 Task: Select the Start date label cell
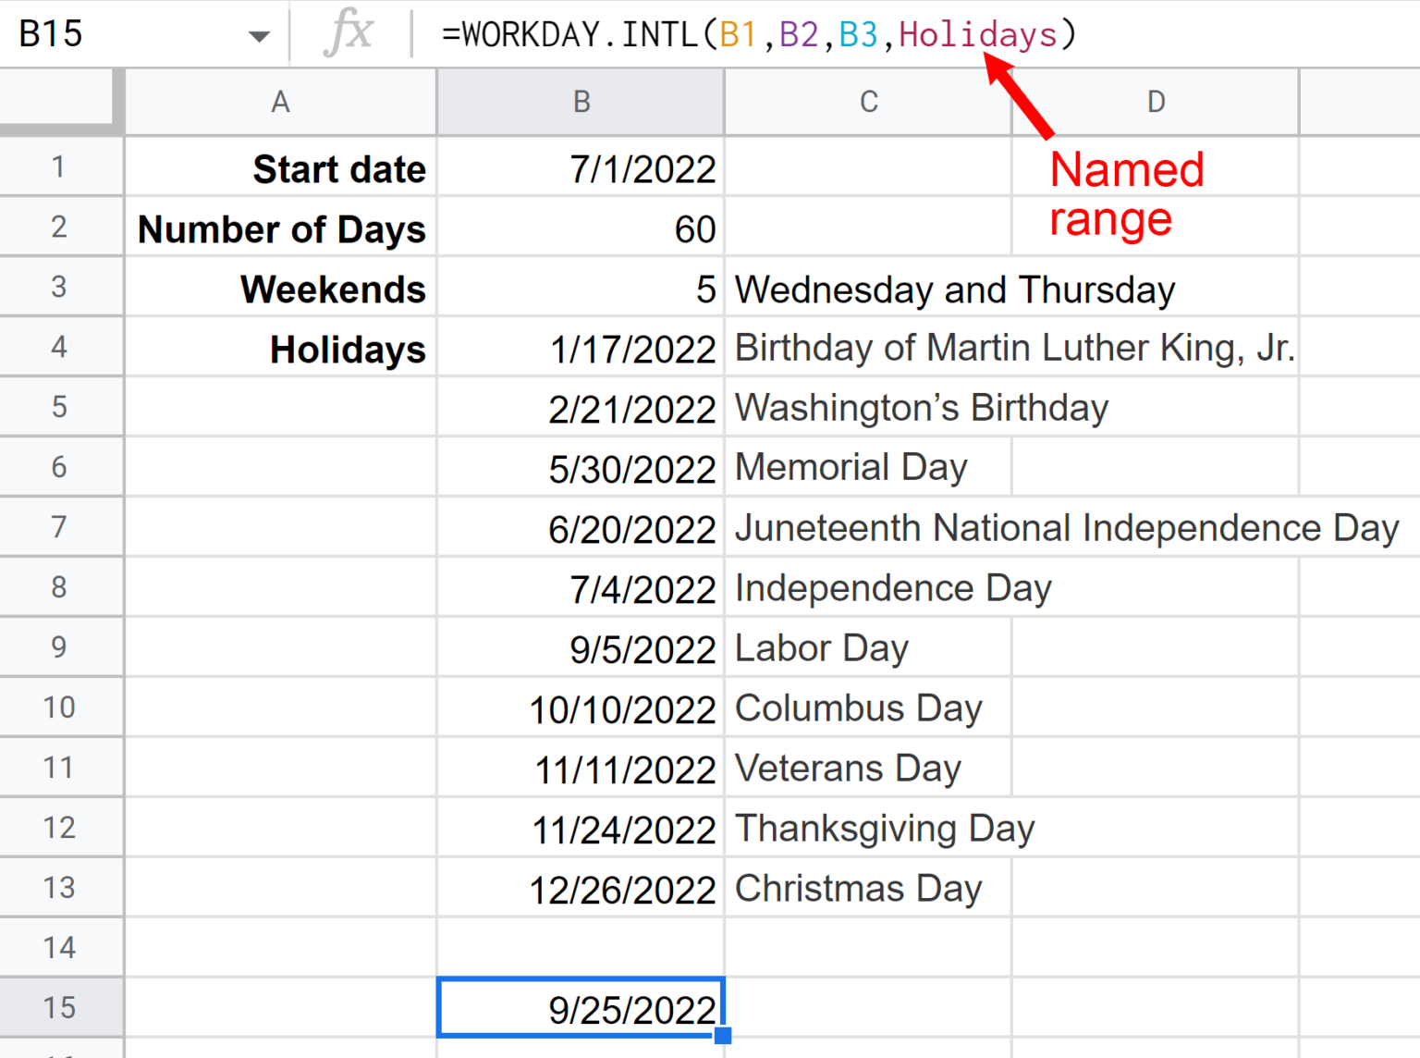point(280,168)
